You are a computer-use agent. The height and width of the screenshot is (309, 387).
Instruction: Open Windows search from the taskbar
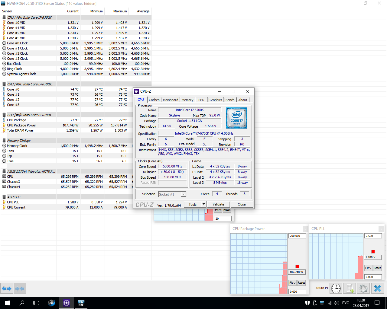click(22, 303)
